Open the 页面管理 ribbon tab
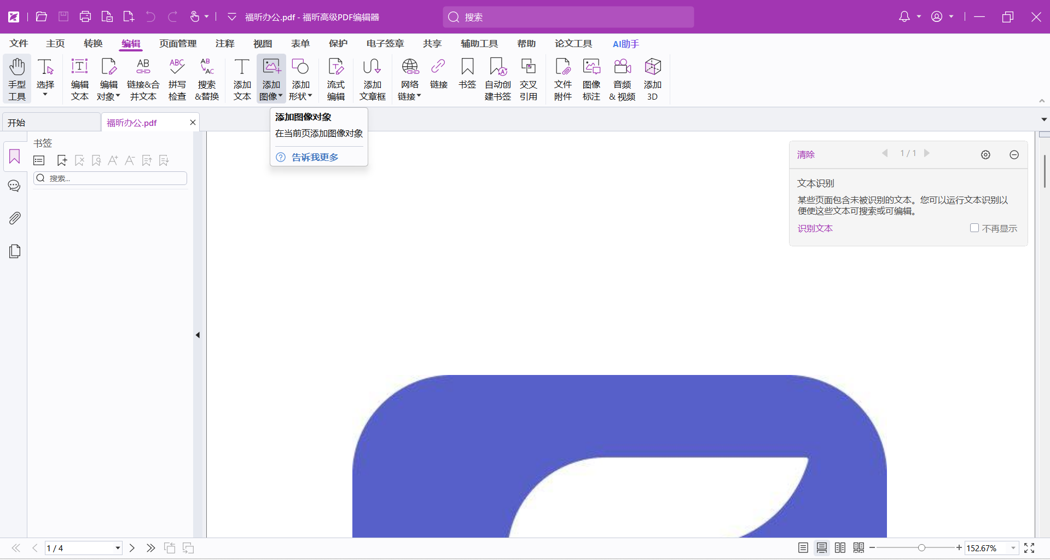The image size is (1050, 560). click(x=178, y=44)
